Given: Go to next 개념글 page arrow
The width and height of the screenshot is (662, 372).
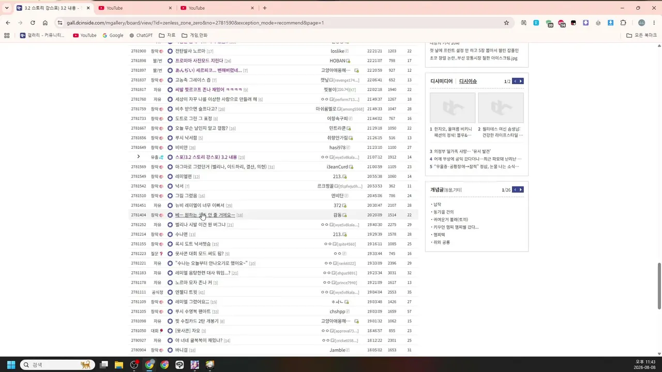Looking at the screenshot, I should tap(521, 190).
